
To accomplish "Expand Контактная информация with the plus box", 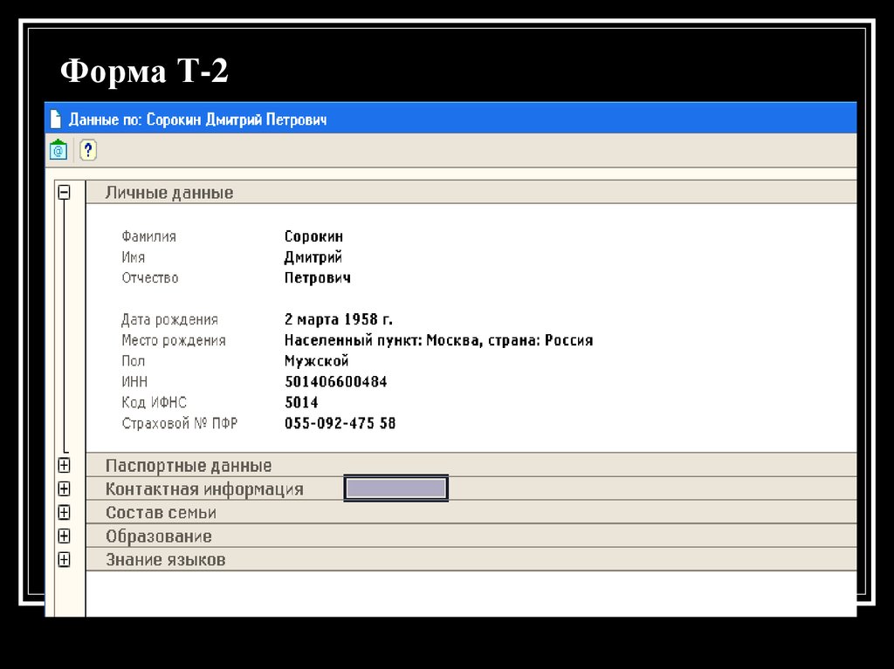I will [65, 488].
